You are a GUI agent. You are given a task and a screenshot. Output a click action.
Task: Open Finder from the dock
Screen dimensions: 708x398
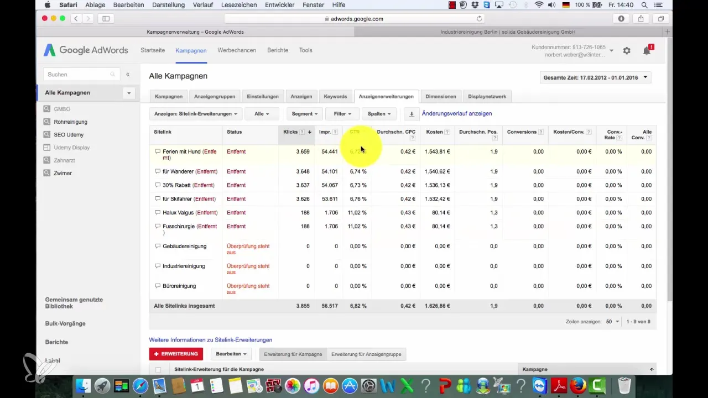point(83,385)
